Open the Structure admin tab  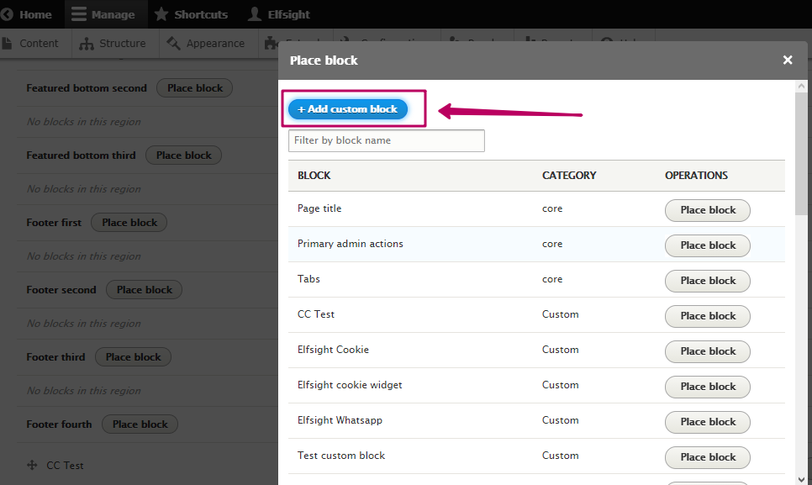(x=113, y=44)
